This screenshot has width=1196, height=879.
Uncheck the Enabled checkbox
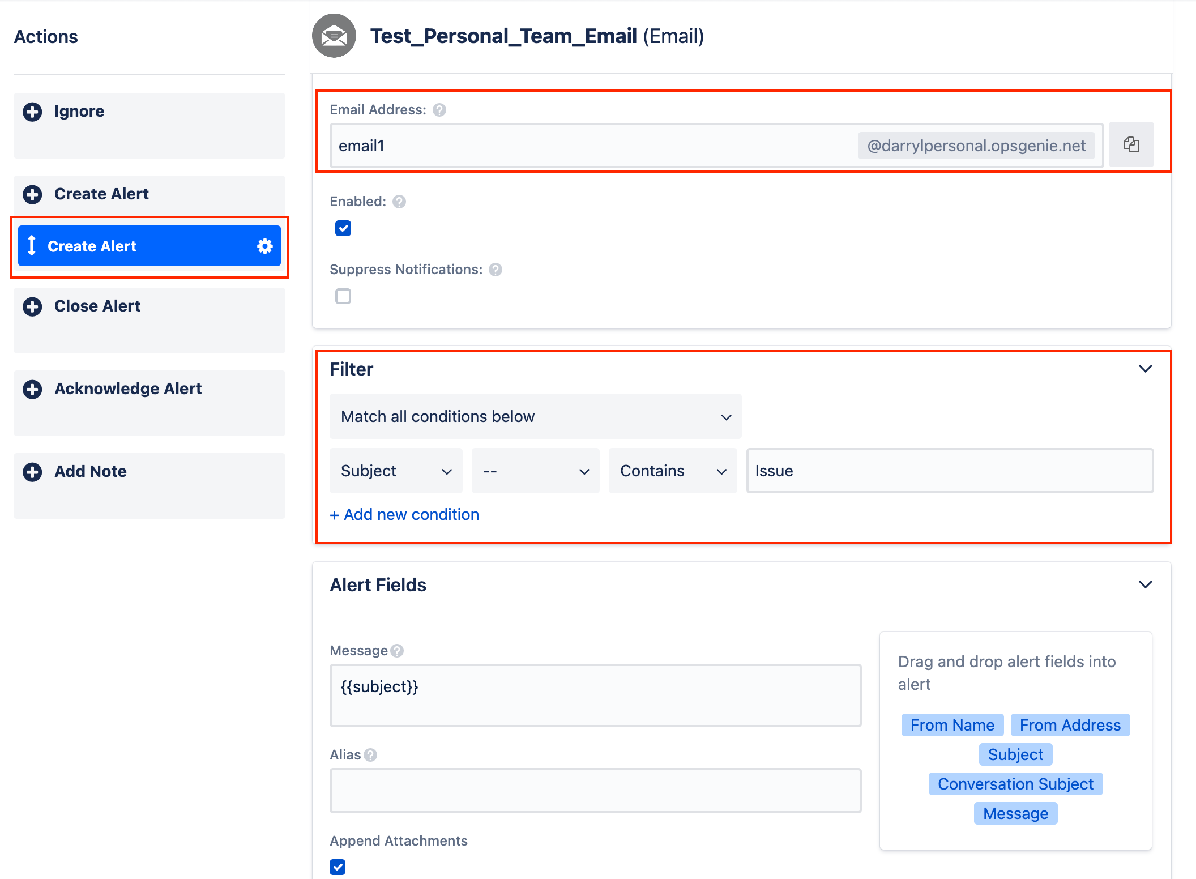point(343,228)
